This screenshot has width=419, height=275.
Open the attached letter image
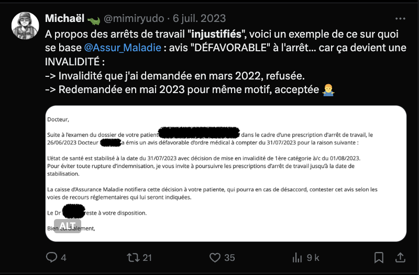[x=226, y=174]
